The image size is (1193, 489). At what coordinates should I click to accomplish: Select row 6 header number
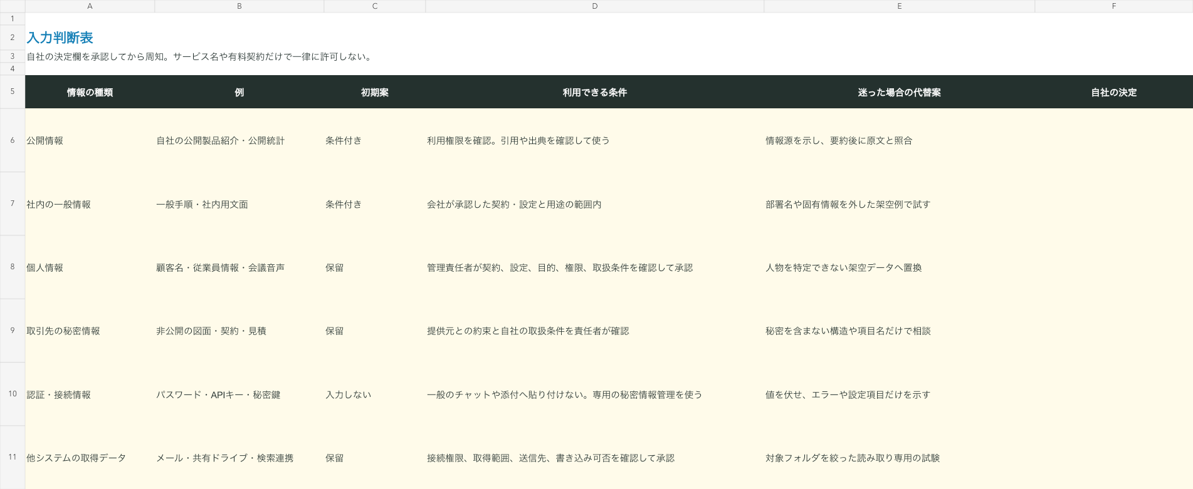click(13, 140)
